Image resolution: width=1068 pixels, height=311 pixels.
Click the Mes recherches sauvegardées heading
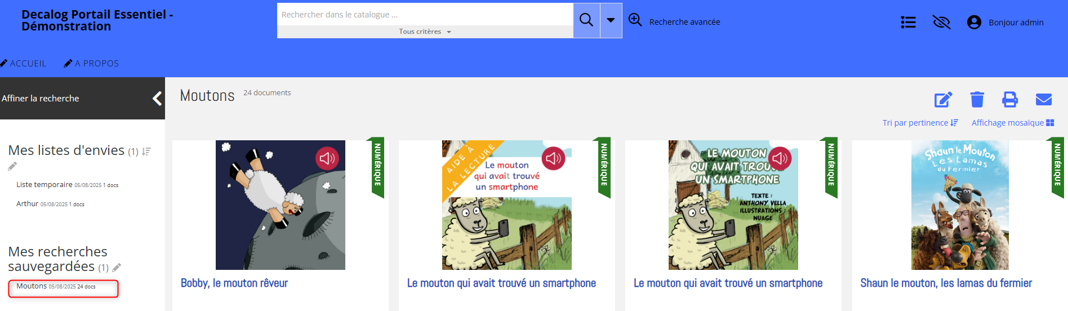click(x=57, y=259)
